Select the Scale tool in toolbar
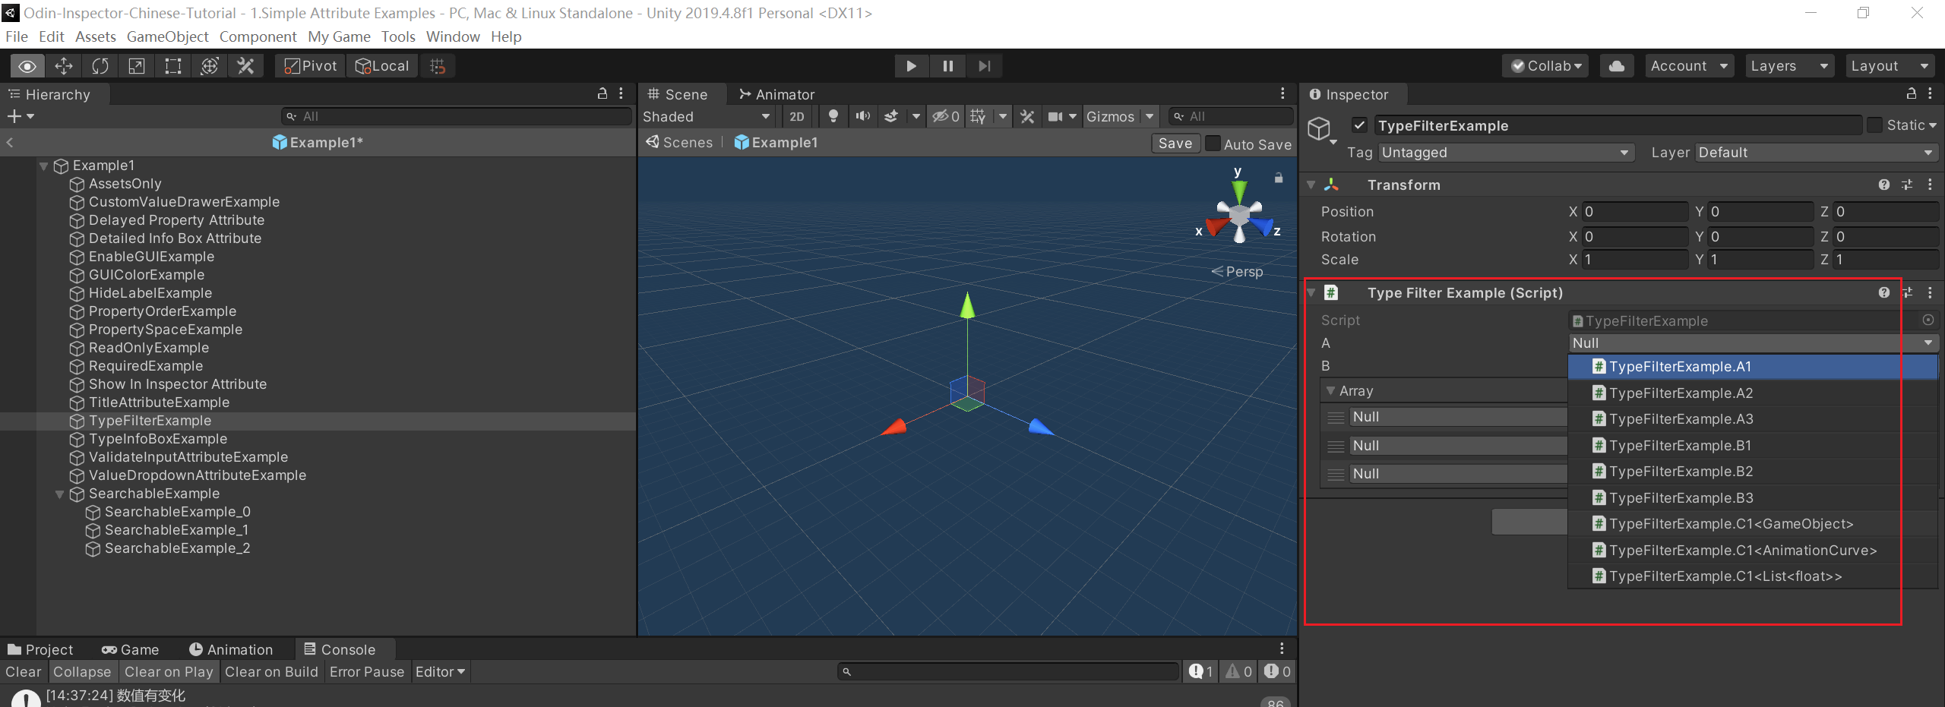The height and width of the screenshot is (707, 1945). click(137, 66)
